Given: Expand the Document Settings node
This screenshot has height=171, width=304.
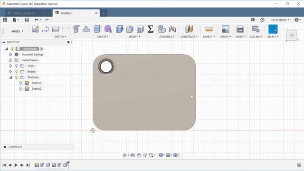Looking at the screenshot, I should point(10,55).
